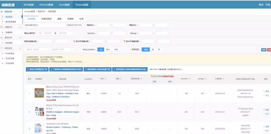Click the Baby Pigeon nipple product thumbnail

pos(39,93)
